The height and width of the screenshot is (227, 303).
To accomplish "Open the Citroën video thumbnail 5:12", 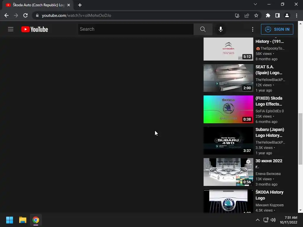I will (x=228, y=49).
